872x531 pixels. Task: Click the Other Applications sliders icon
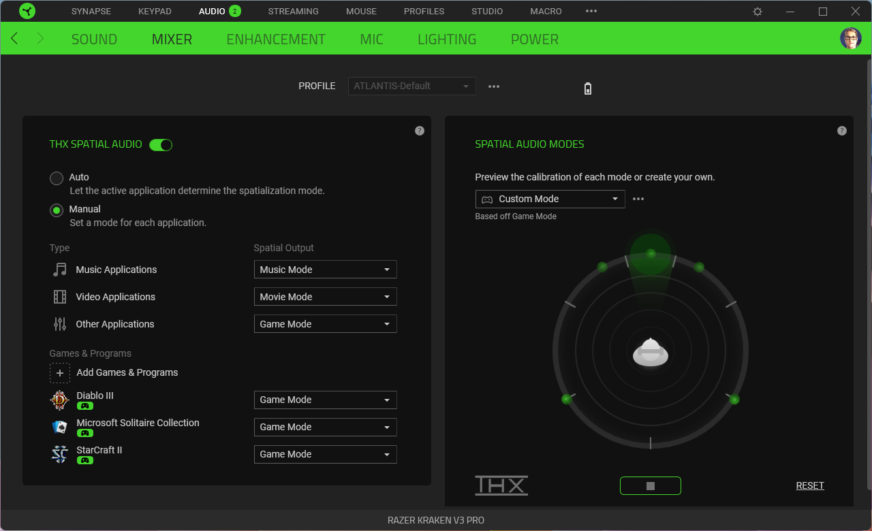(60, 324)
